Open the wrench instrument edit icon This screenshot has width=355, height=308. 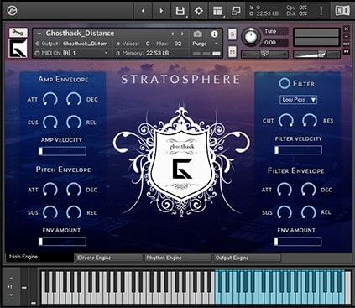point(18,33)
